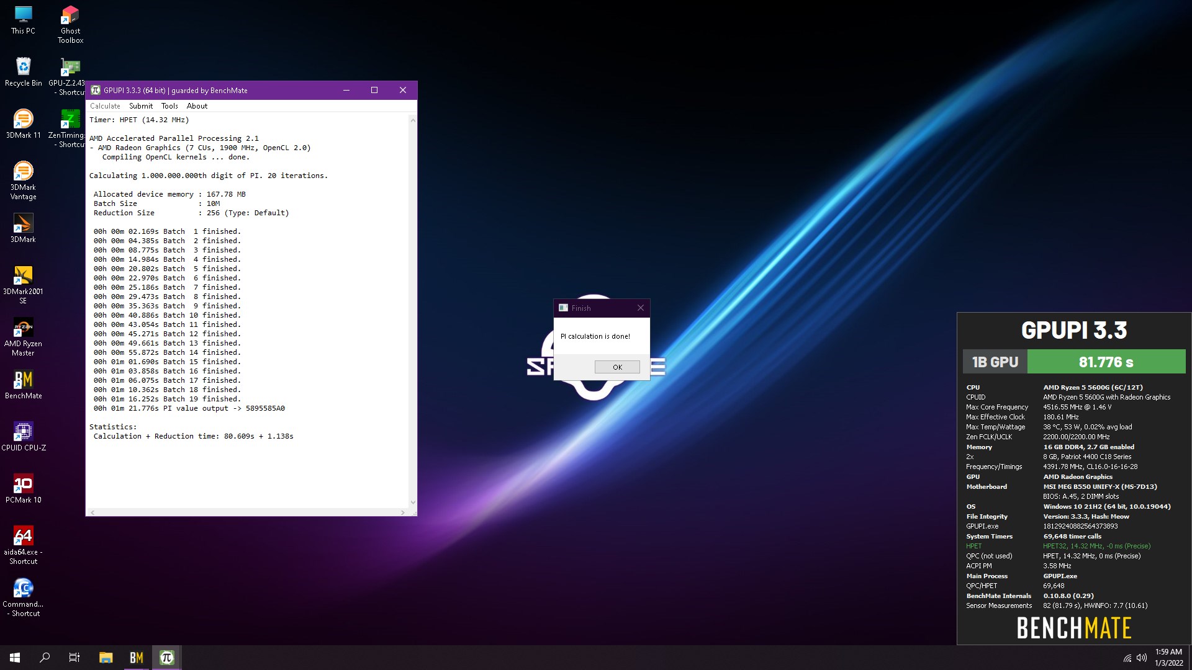Open the network tray icon
Screen dimensions: 1192x670
[1127, 658]
